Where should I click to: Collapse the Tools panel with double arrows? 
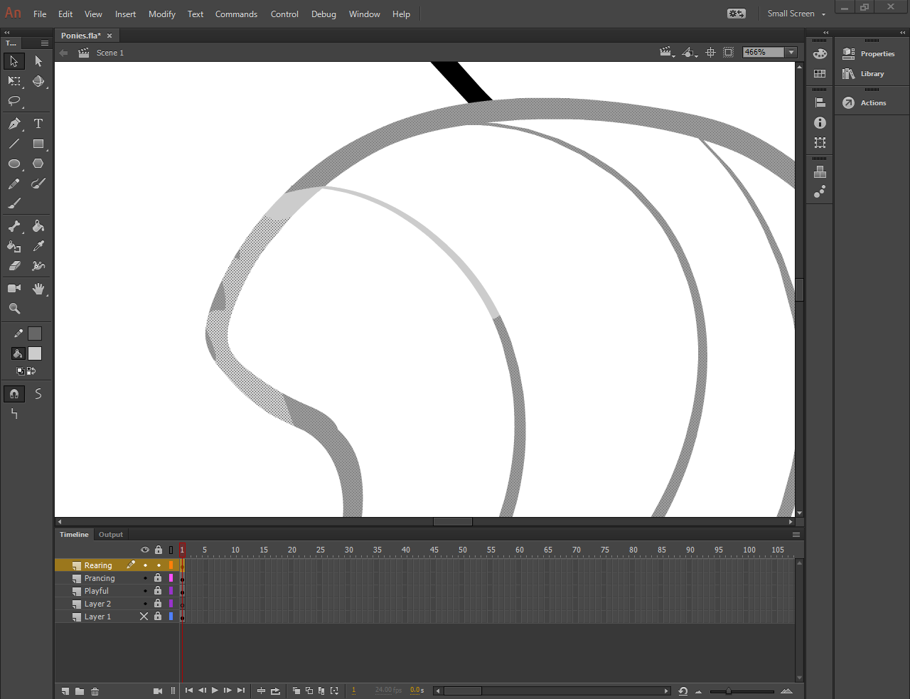[x=7, y=33]
